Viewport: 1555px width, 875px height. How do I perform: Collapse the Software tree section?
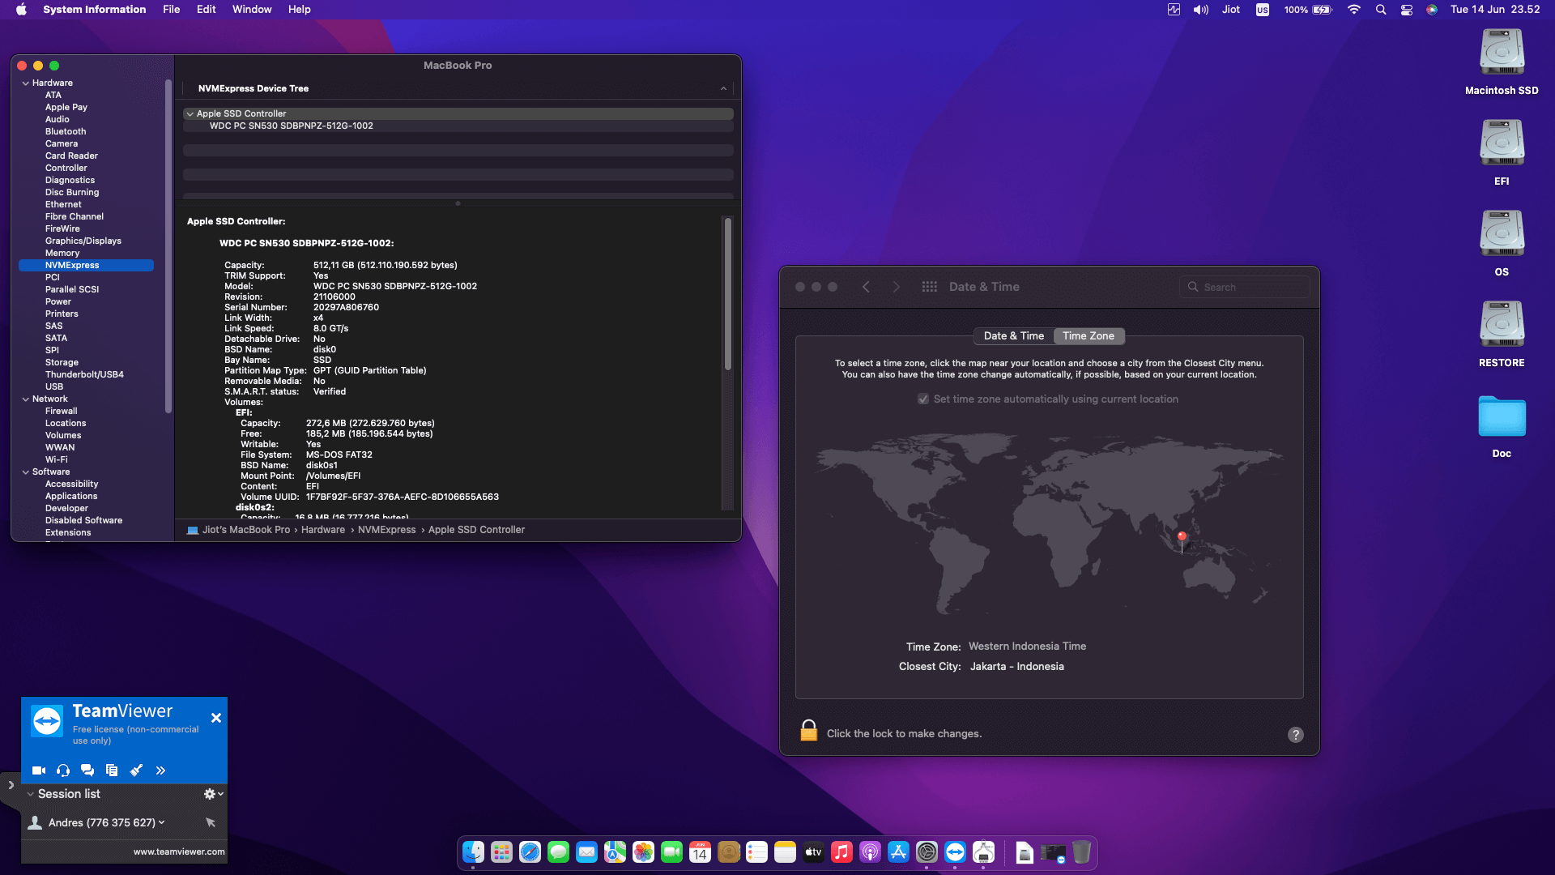pos(26,472)
